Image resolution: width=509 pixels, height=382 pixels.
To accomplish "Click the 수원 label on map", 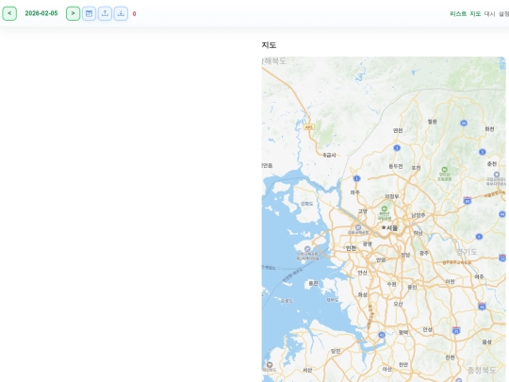I will point(391,284).
